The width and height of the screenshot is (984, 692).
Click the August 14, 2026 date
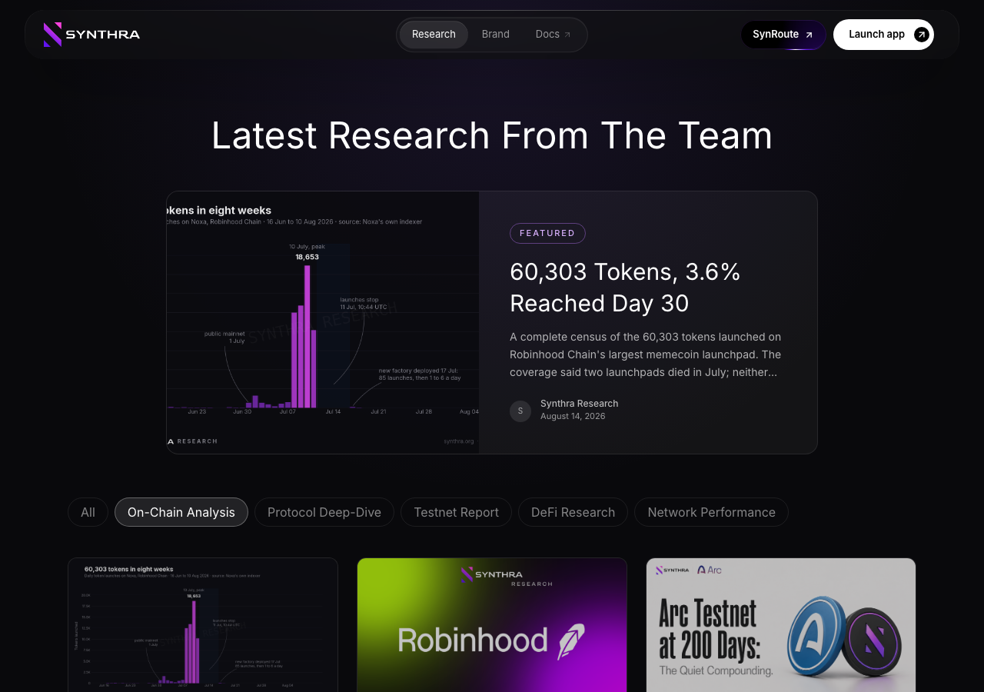click(573, 416)
